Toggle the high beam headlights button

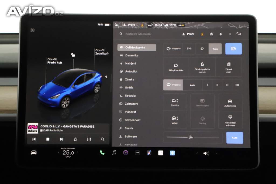[x=233, y=49]
